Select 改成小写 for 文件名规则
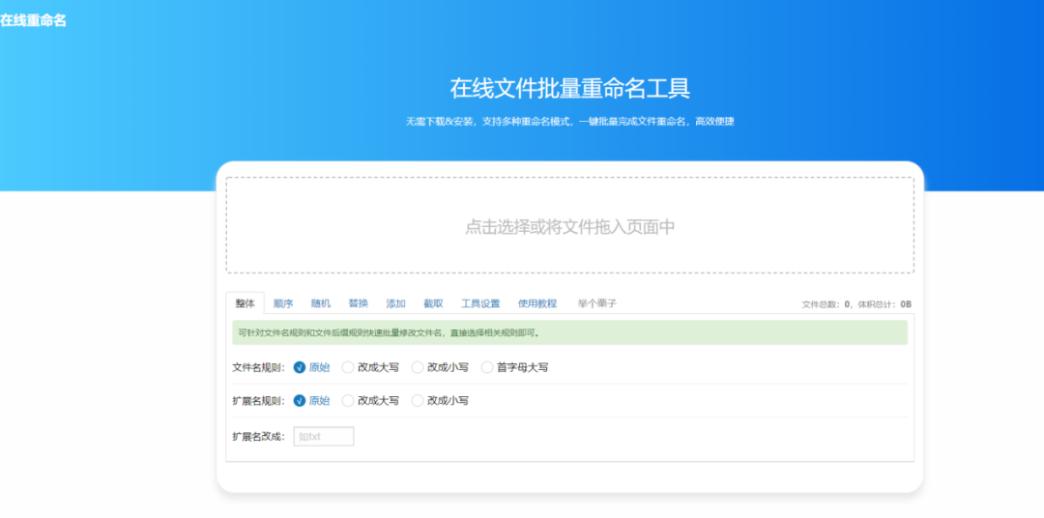 pos(440,367)
